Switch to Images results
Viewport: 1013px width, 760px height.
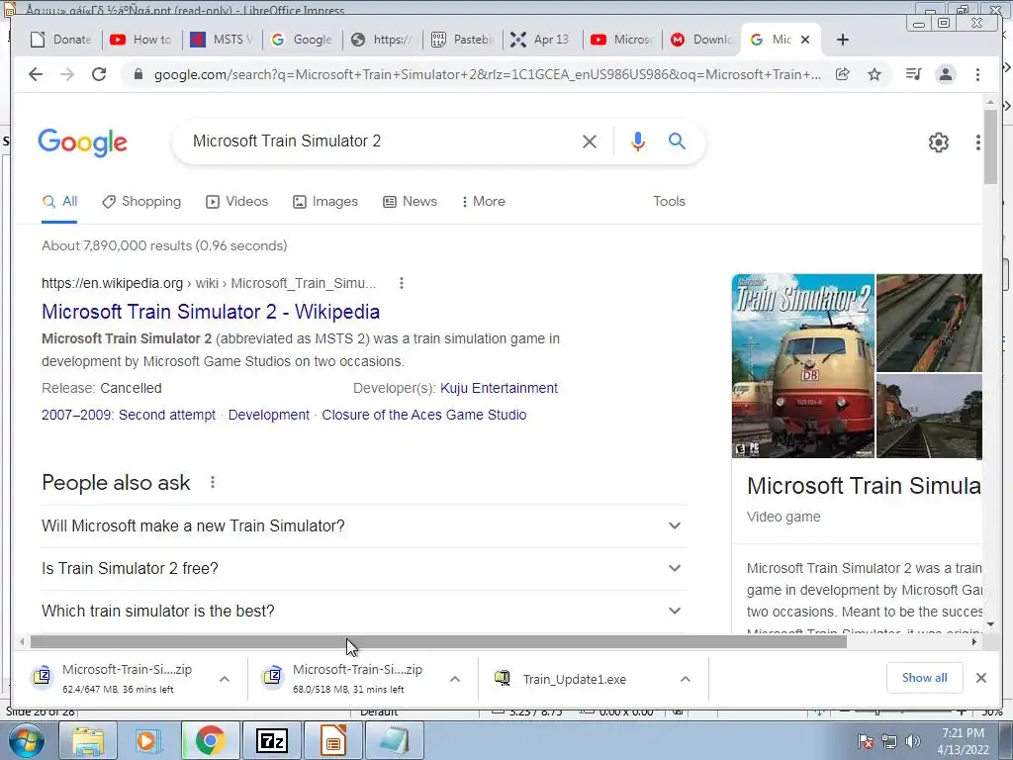(324, 202)
